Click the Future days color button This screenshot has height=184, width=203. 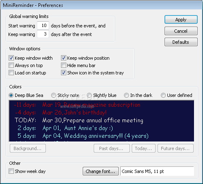pyautogui.click(x=176, y=148)
